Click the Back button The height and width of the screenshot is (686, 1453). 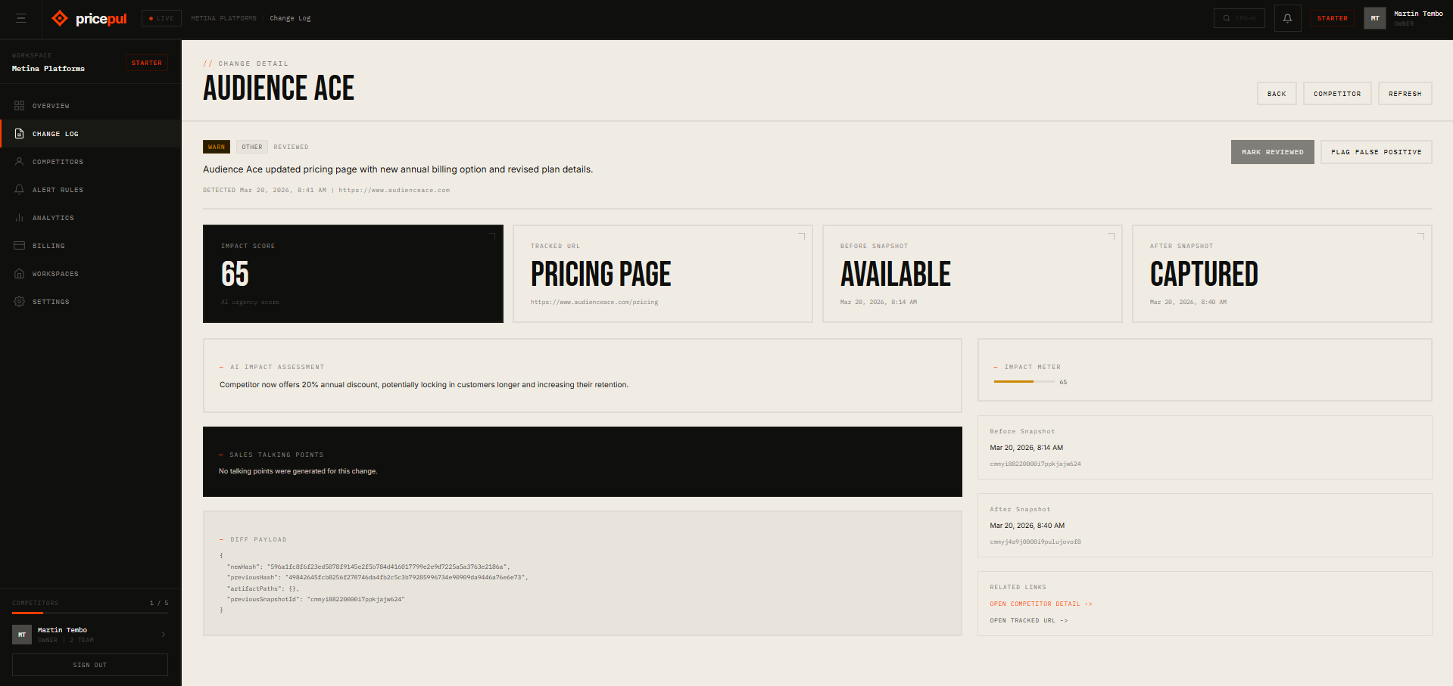[x=1277, y=94]
